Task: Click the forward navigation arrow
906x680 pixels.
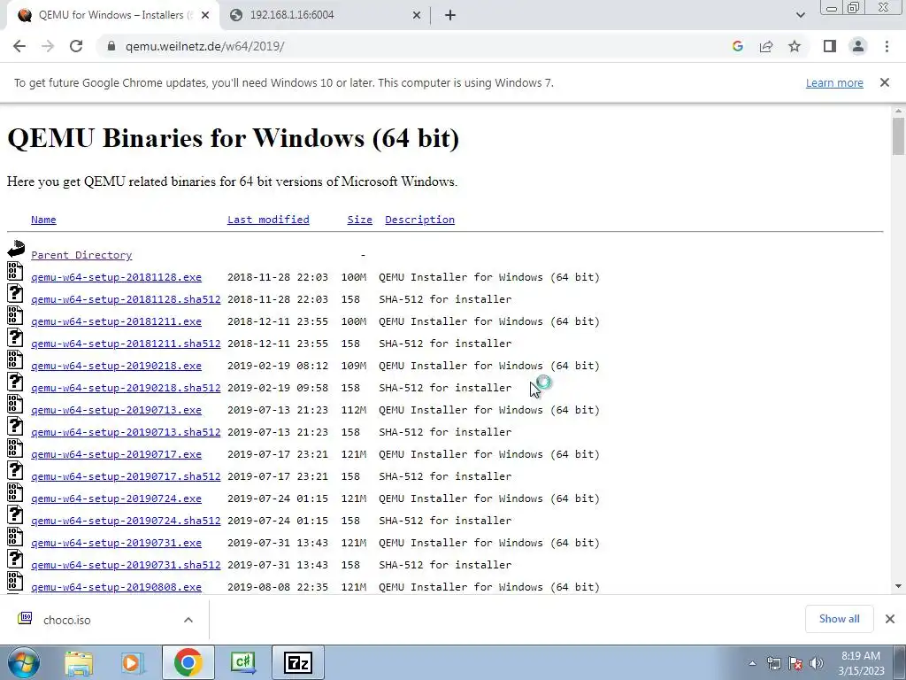Action: point(48,46)
